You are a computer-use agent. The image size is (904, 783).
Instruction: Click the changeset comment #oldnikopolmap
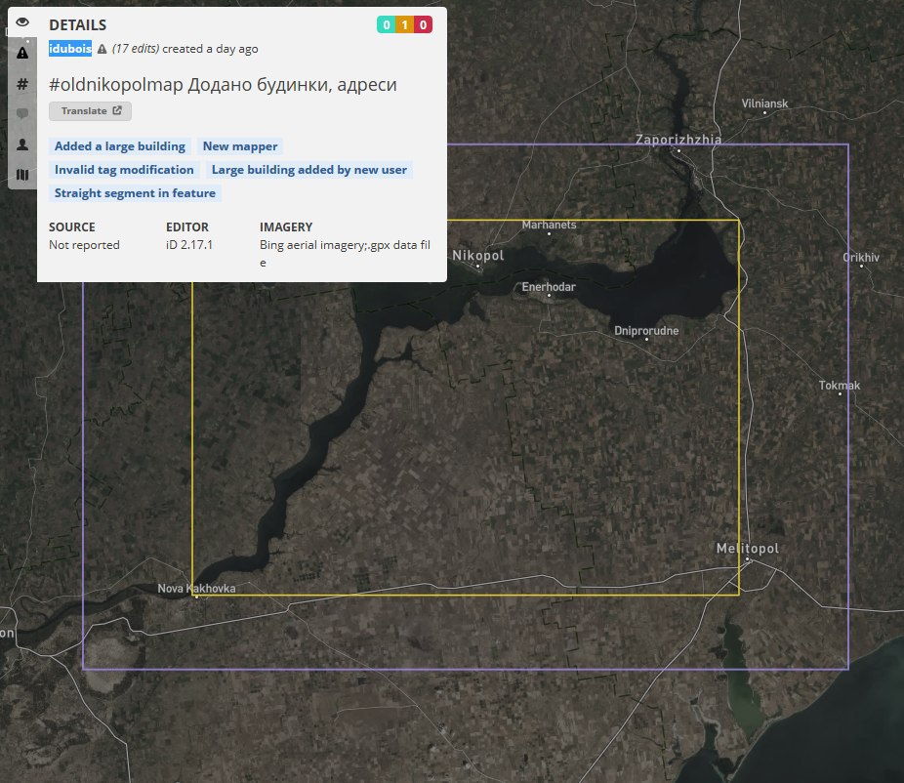[x=223, y=85]
